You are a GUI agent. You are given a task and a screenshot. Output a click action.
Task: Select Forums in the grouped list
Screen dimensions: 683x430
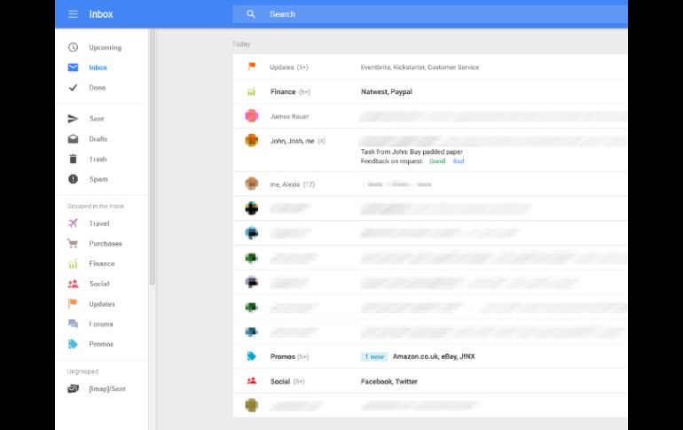coord(100,324)
